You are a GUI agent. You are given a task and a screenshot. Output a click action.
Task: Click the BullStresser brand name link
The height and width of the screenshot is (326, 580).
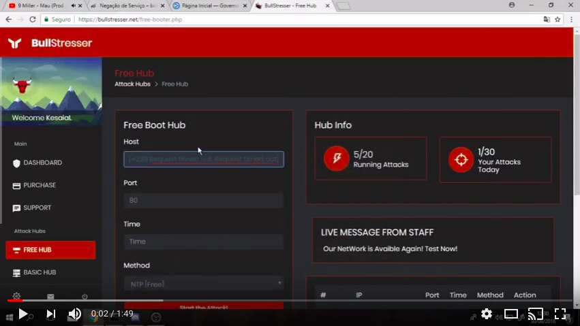(61, 43)
